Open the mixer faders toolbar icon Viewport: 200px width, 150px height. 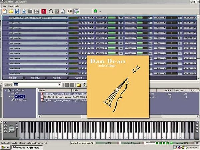pyautogui.click(x=36, y=11)
